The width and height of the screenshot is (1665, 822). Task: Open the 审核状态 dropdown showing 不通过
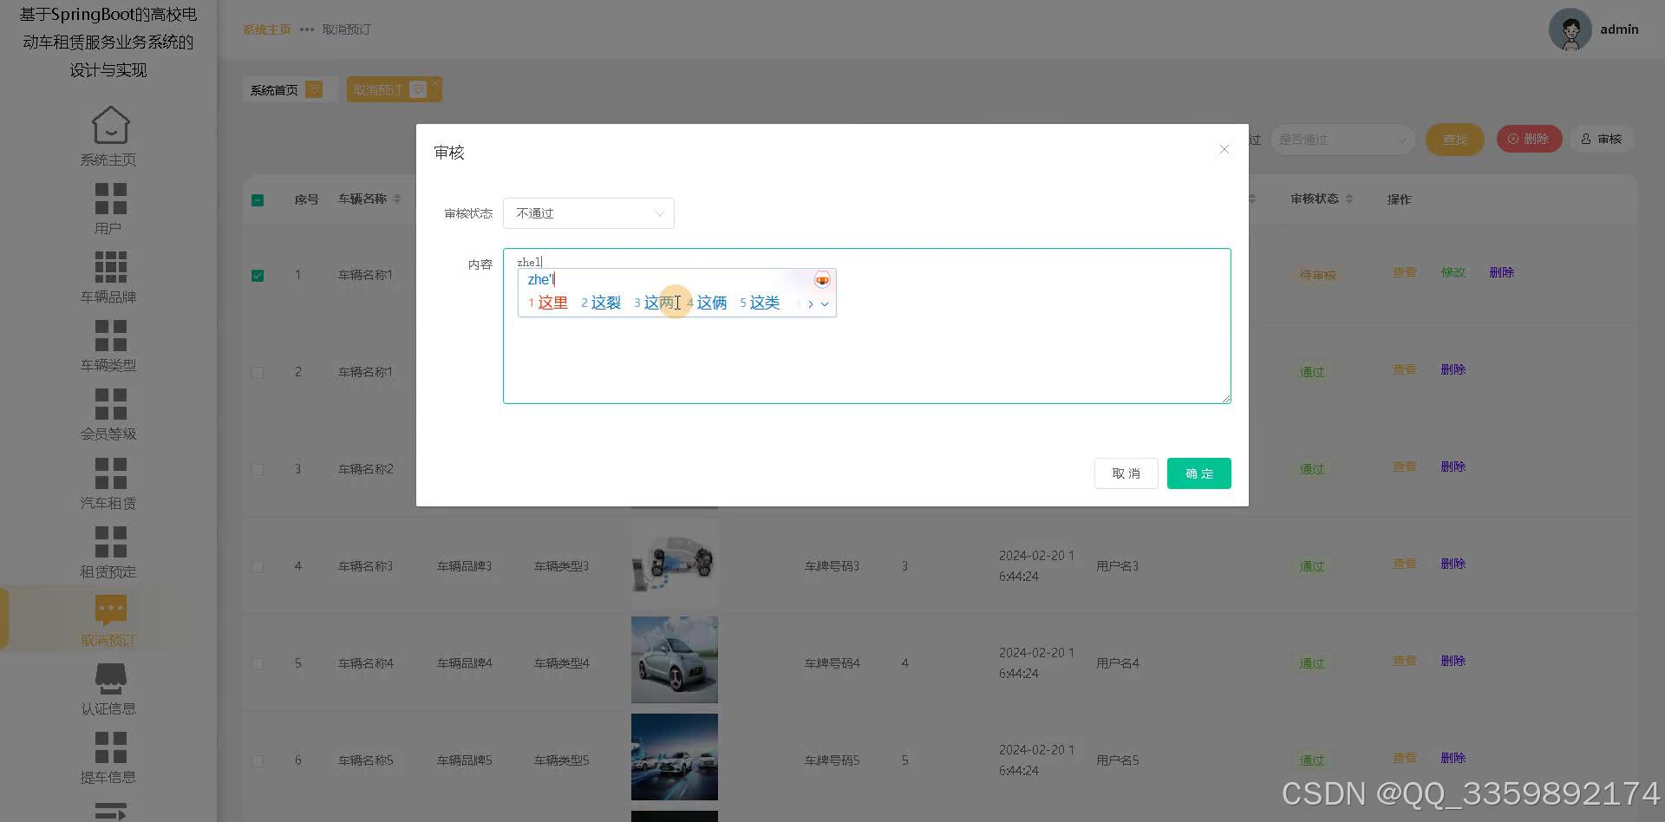pos(589,213)
